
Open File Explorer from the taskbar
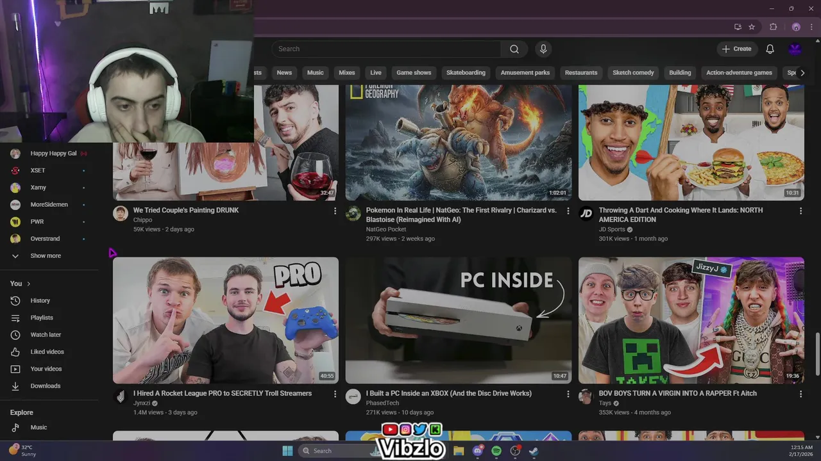coord(459,451)
